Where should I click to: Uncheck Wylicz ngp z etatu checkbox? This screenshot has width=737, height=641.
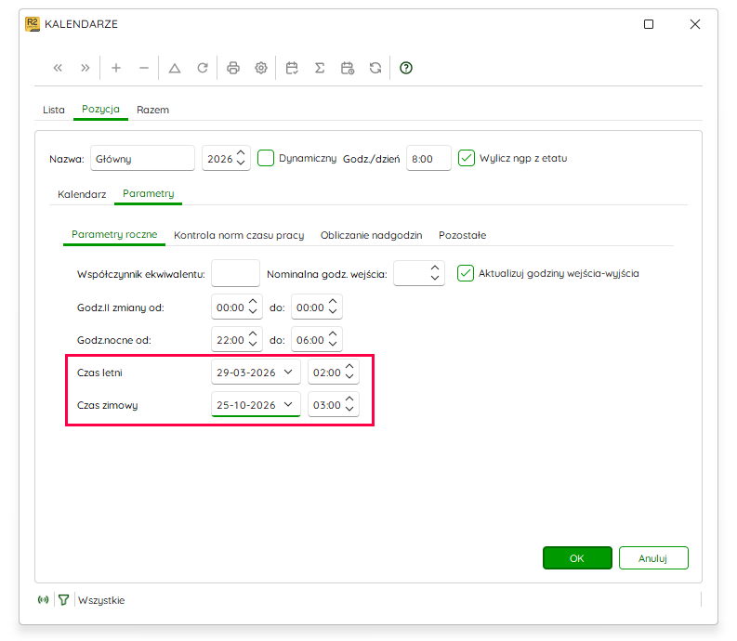click(467, 158)
